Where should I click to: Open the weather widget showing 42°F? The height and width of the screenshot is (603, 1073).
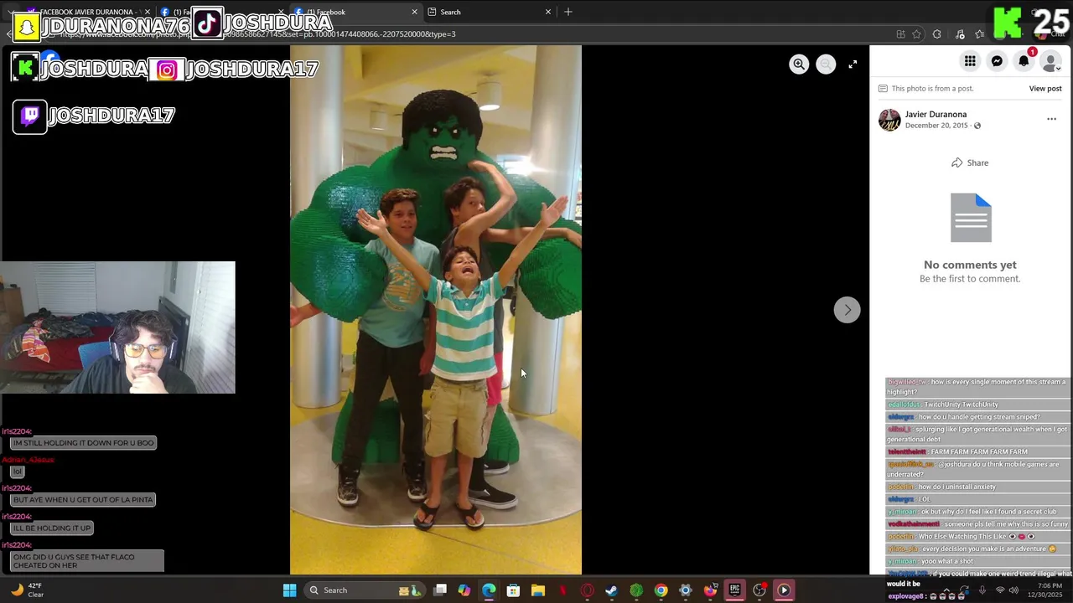pos(27,590)
